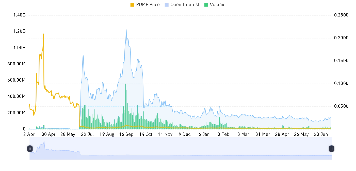The width and height of the screenshot is (356, 171).
Task: Click the 23 Jun date label
Action: (321, 134)
